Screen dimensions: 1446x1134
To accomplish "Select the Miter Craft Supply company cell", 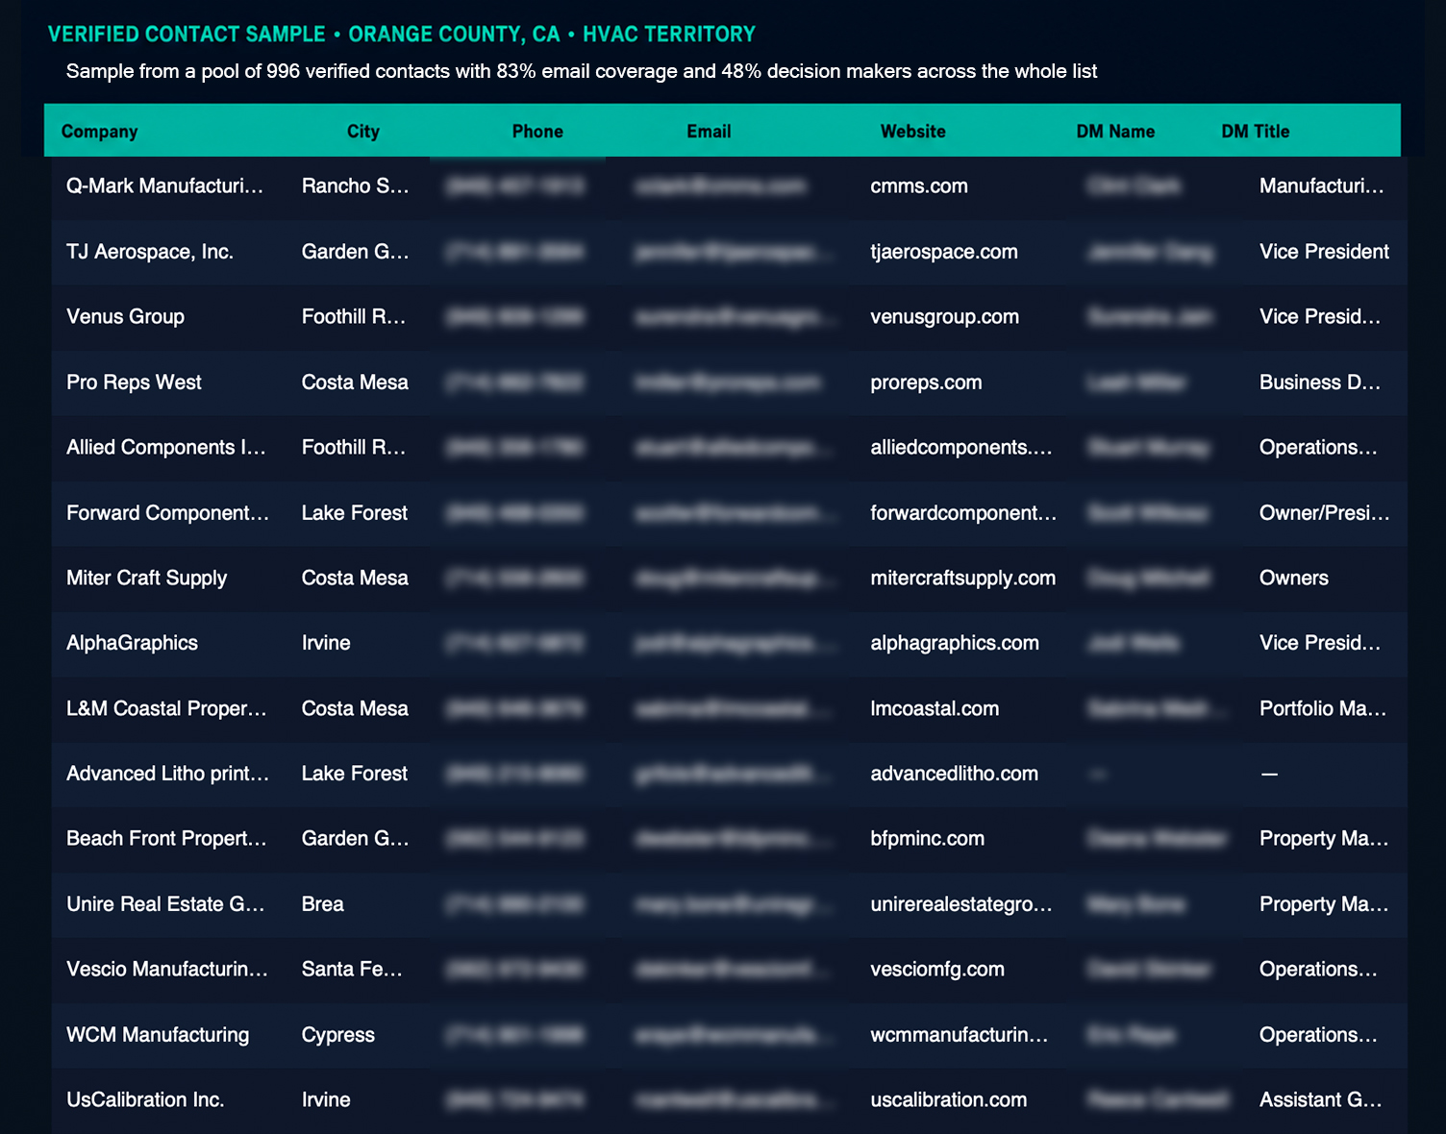I will click(x=146, y=579).
